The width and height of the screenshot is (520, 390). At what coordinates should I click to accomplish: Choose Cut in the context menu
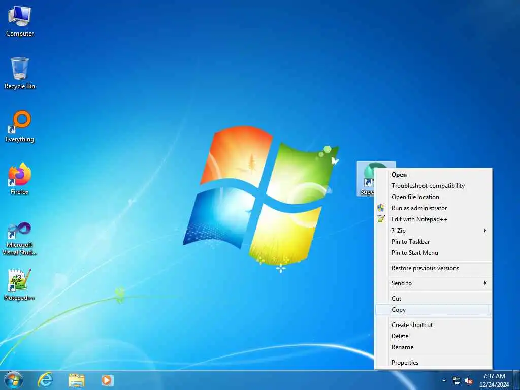[433, 299]
